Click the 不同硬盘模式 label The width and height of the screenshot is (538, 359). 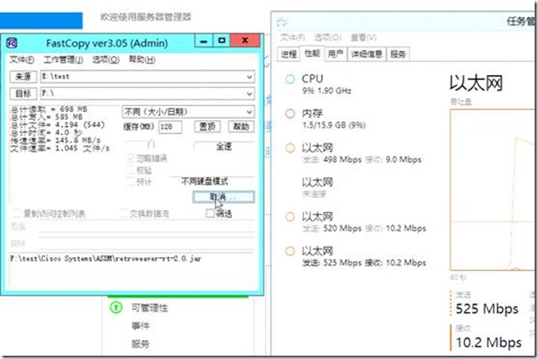205,181
